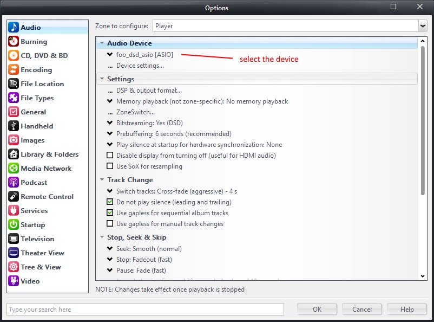The image size is (434, 322).
Task: Enable Disable display from turning off checkbox
Action: pos(110,156)
